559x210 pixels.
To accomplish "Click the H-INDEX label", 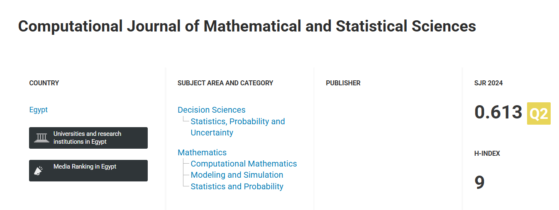I will (487, 153).
